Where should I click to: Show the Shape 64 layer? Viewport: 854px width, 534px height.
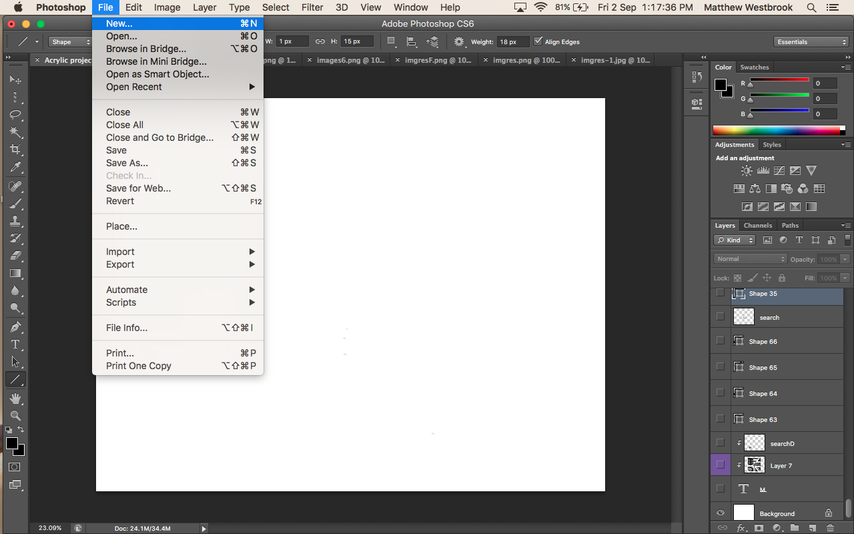point(720,392)
